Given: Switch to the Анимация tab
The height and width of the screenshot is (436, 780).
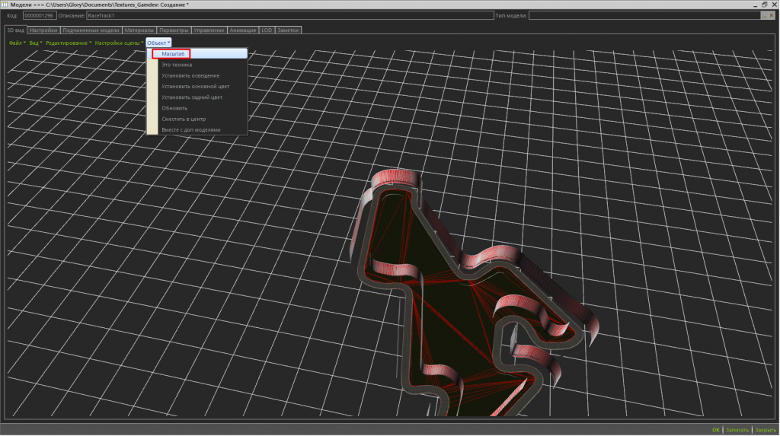Looking at the screenshot, I should pos(243,30).
